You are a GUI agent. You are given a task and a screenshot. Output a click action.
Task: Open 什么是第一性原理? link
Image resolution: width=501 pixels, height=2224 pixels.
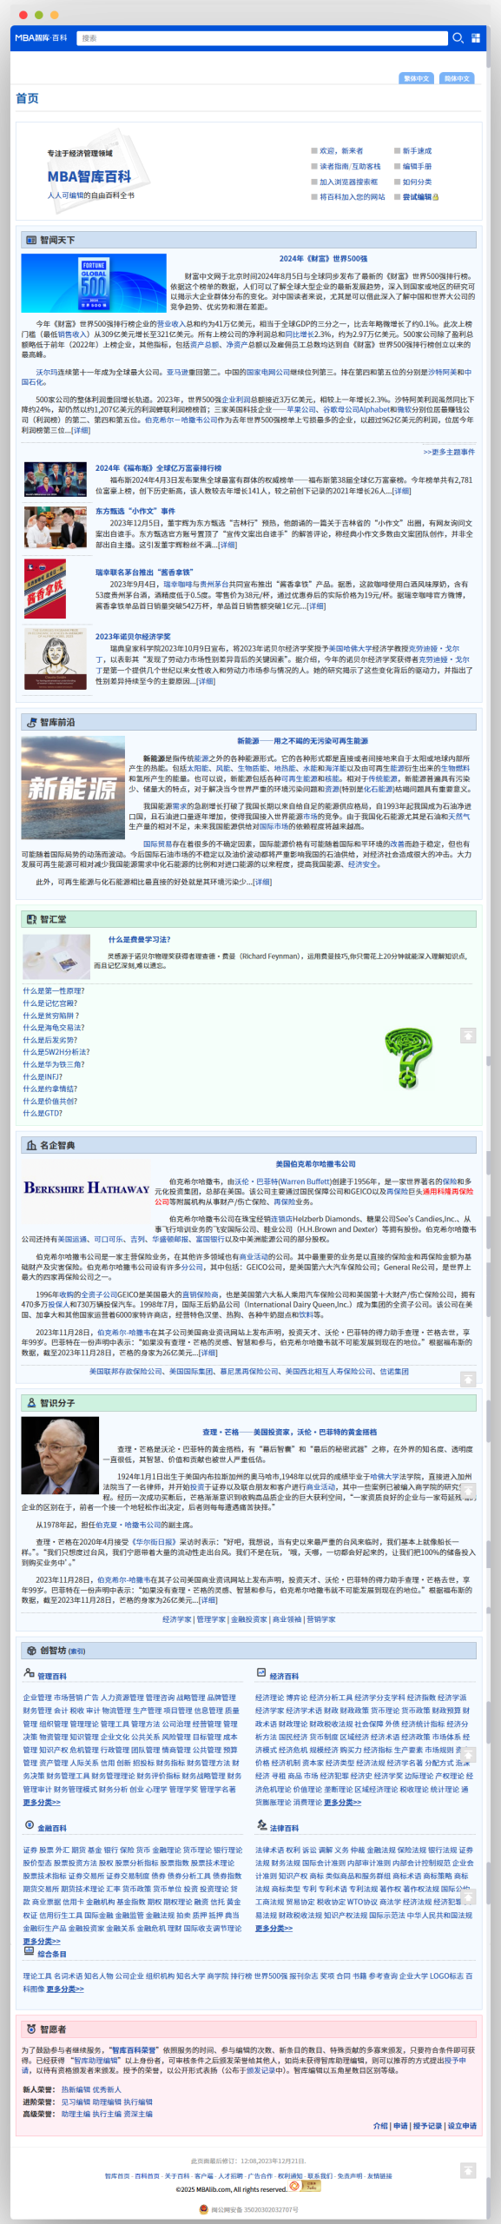point(54,990)
